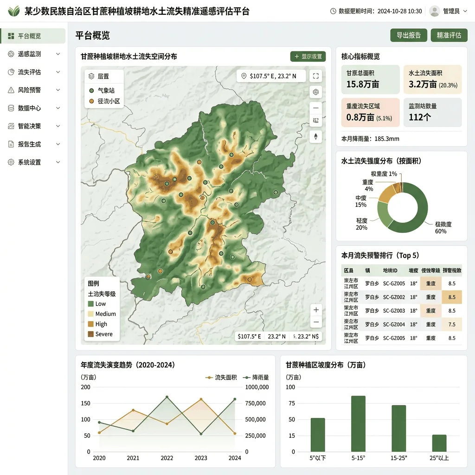This screenshot has width=475, height=475.
Task: Click the $107.5° E status bar value
Action: (x=249, y=337)
